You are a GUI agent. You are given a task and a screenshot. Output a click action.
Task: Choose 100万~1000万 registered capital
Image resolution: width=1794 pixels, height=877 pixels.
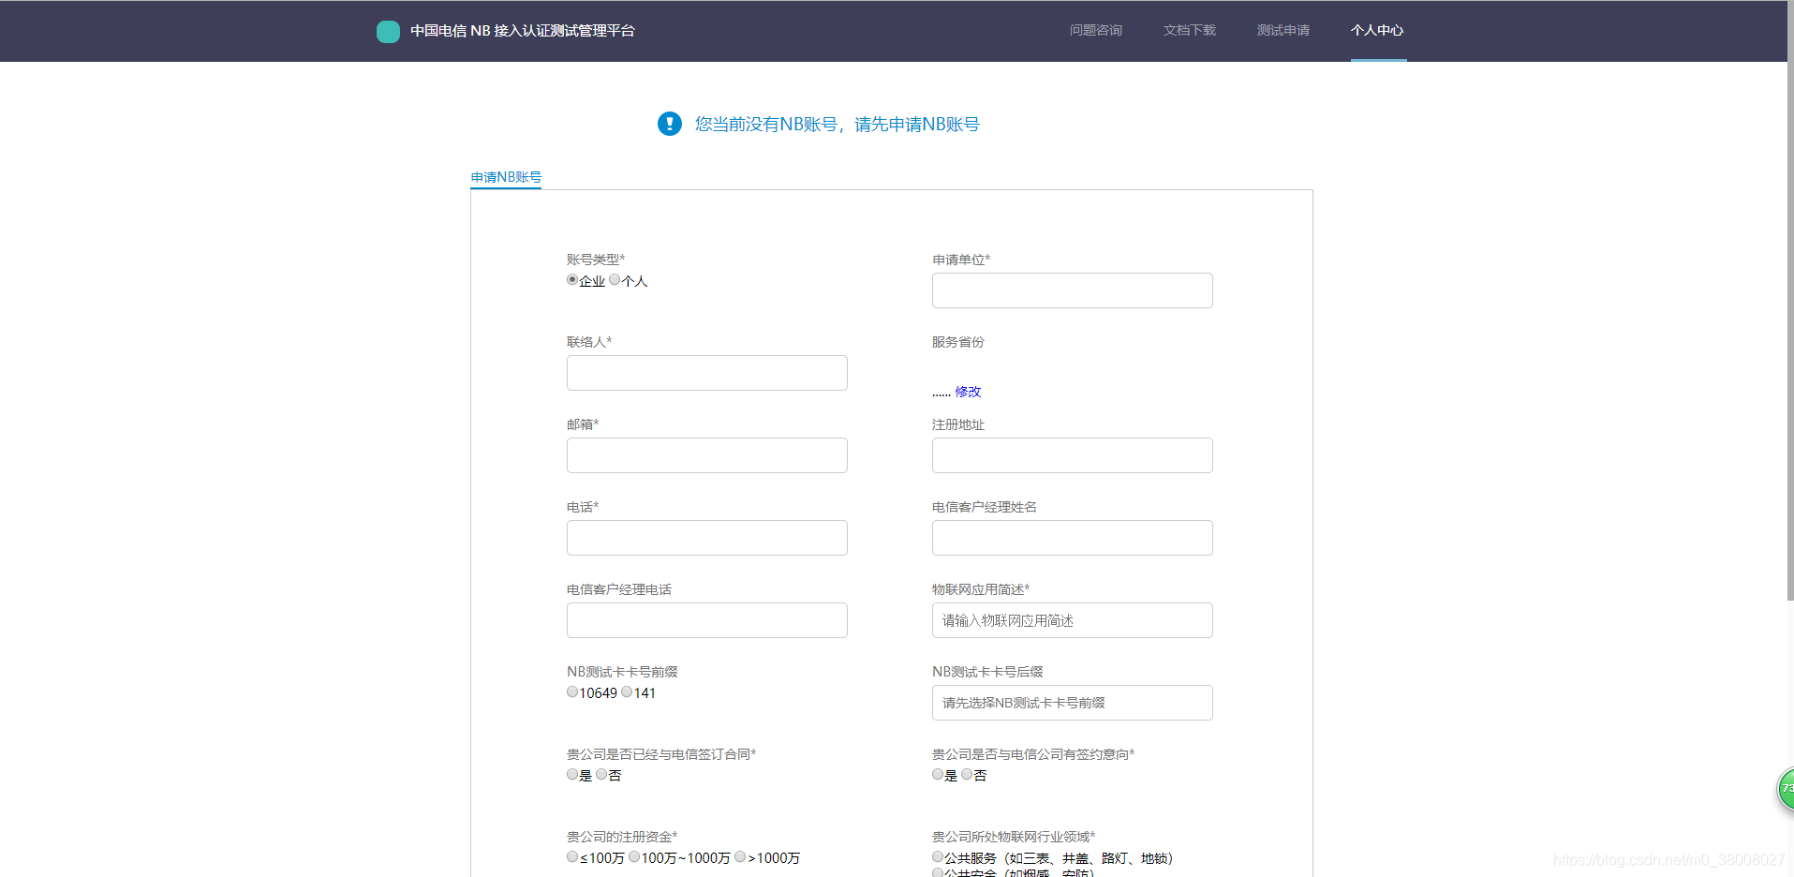tap(634, 857)
